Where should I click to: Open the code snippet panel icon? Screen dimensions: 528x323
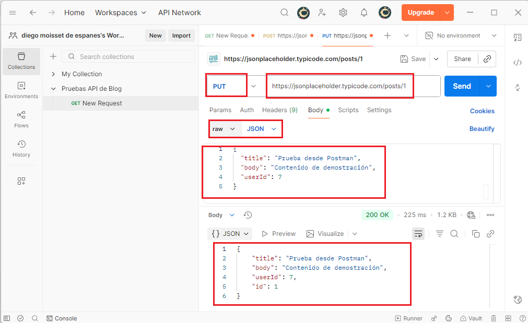coord(517,63)
